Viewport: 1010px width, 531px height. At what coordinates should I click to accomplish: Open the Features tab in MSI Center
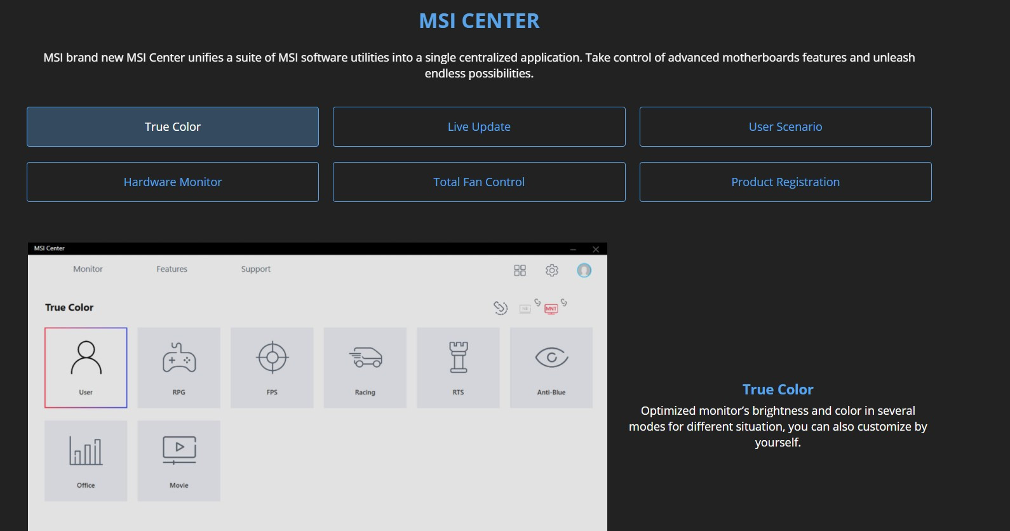172,269
